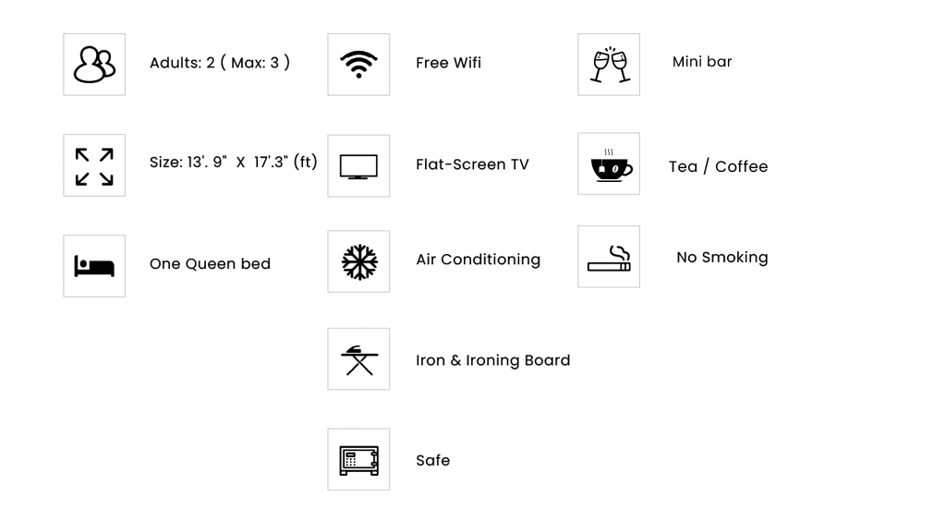
Task: Click the 'Mini bar' label
Action: tap(702, 62)
